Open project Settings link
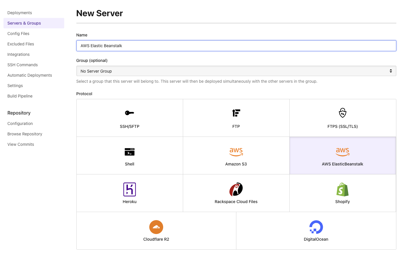Screen dimensions: 403x256 pyautogui.click(x=15, y=86)
